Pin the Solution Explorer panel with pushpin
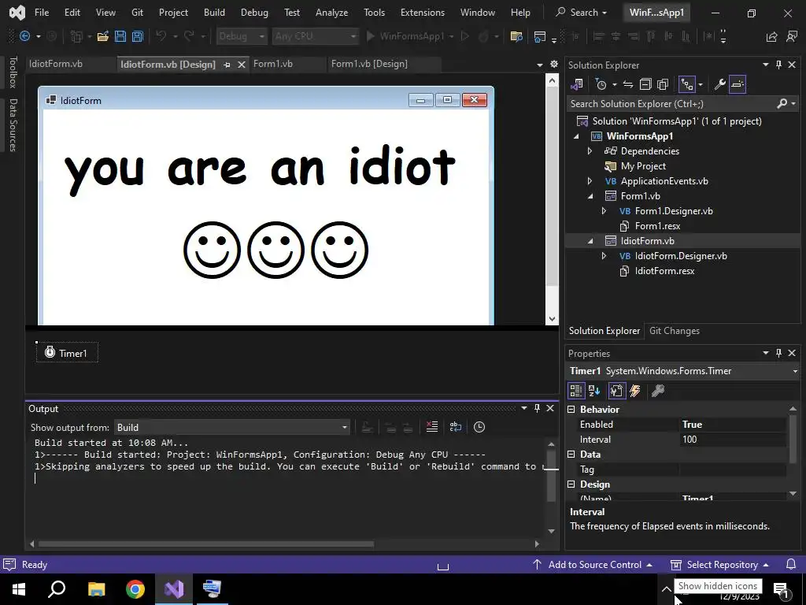 tap(778, 65)
